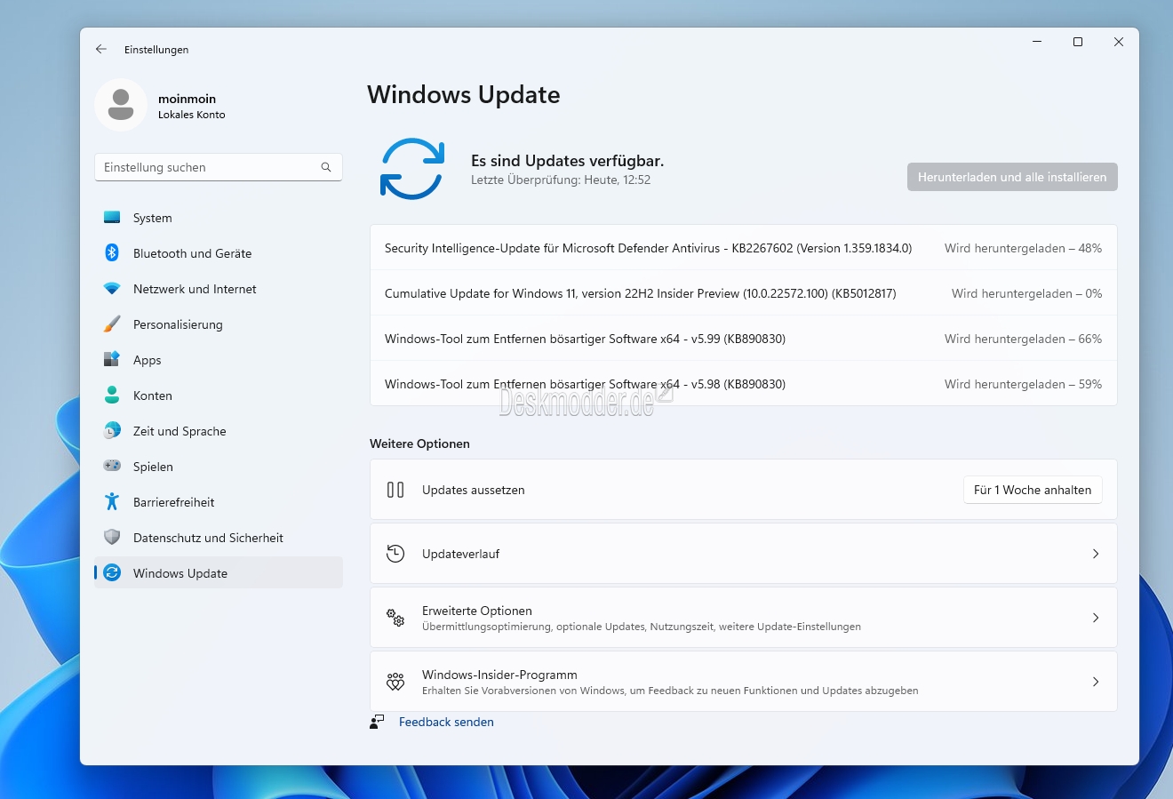
Task: Click the 'Wird heruntergeladen – 59%' status
Action: [1023, 384]
